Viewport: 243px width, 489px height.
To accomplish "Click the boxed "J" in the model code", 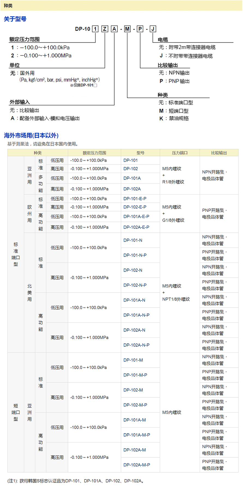I will pos(153,29).
